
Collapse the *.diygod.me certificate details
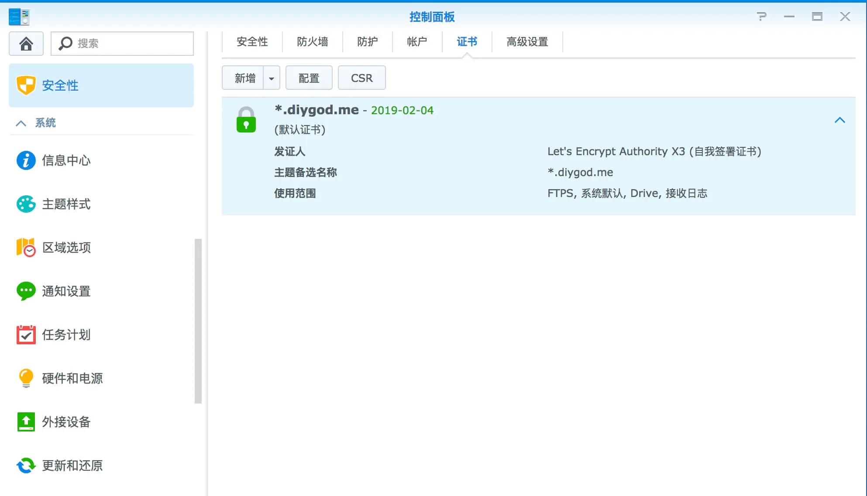[x=839, y=120]
